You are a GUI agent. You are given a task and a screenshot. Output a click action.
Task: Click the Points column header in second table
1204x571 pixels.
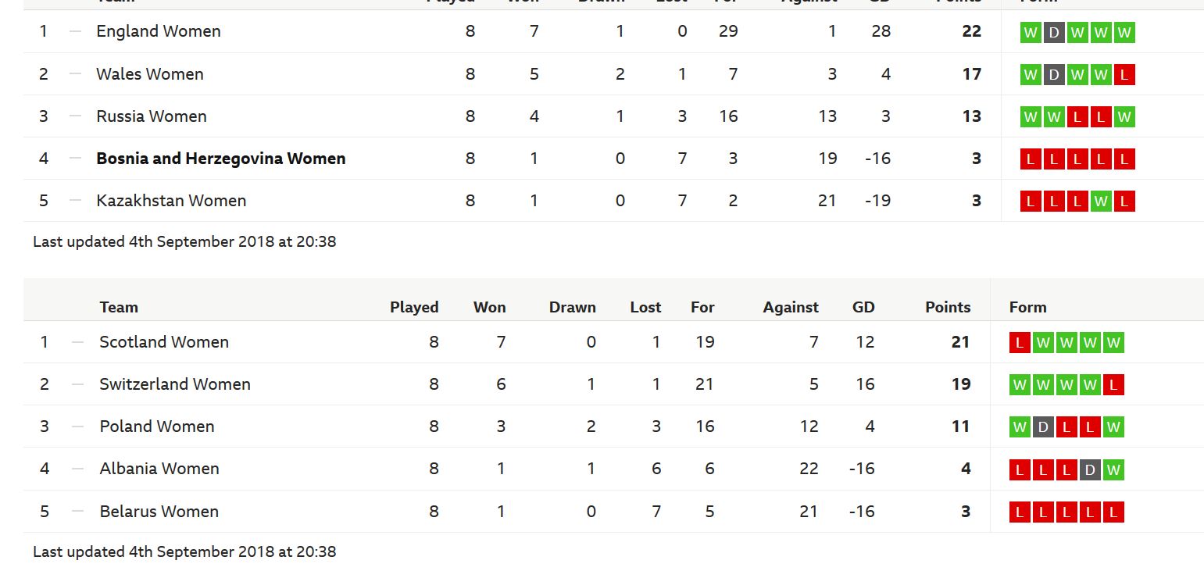(948, 307)
